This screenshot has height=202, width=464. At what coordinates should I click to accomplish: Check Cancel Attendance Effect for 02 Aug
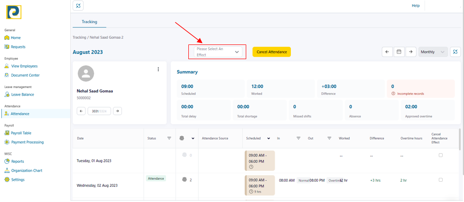point(441,180)
